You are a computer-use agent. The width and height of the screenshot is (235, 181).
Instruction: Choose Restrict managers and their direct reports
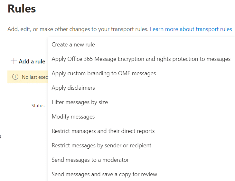[103, 131]
